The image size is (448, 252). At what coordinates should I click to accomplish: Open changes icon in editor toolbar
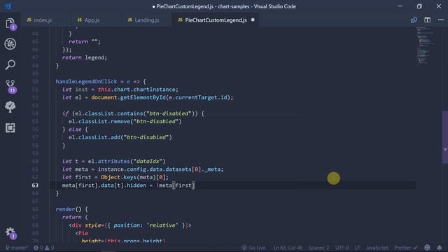(x=414, y=20)
